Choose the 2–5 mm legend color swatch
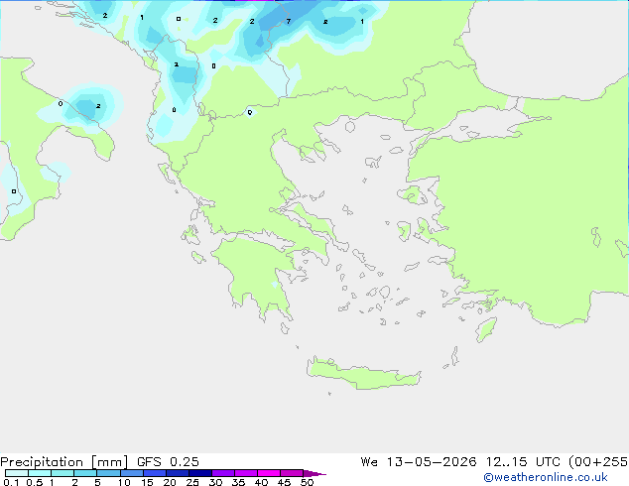This screenshot has width=629, height=486. pyautogui.click(x=85, y=473)
